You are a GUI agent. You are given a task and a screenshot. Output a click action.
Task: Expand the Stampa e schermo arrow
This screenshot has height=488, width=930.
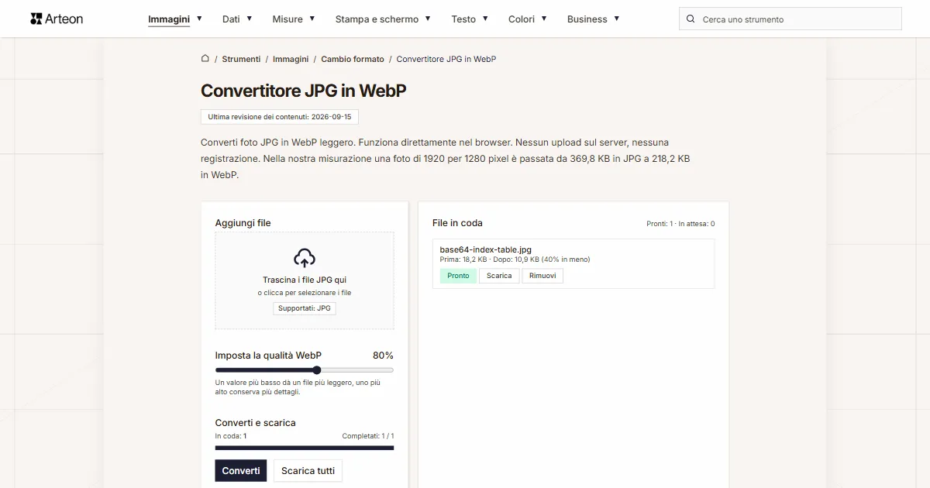tap(428, 18)
